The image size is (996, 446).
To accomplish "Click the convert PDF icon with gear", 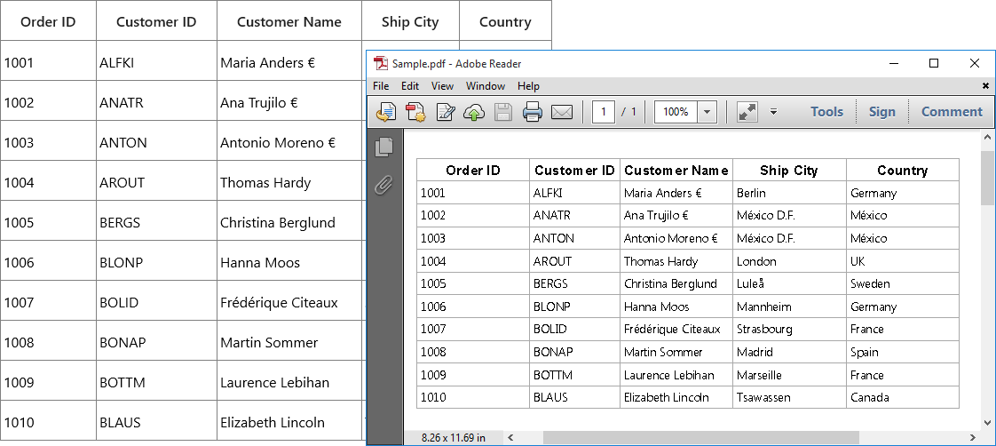I will [415, 113].
